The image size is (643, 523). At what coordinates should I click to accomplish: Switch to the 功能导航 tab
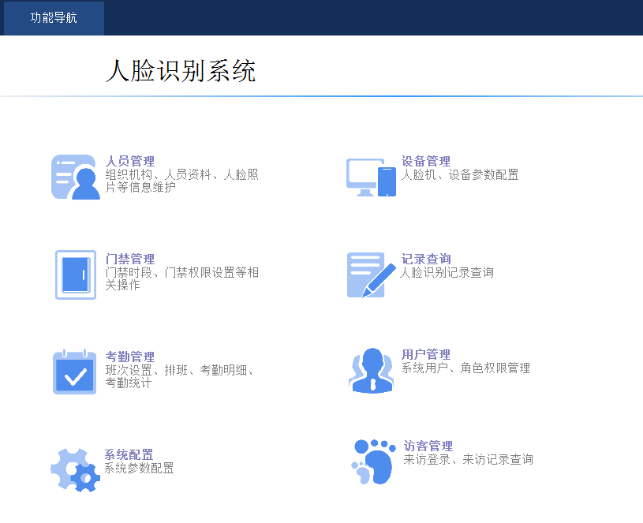click(54, 18)
